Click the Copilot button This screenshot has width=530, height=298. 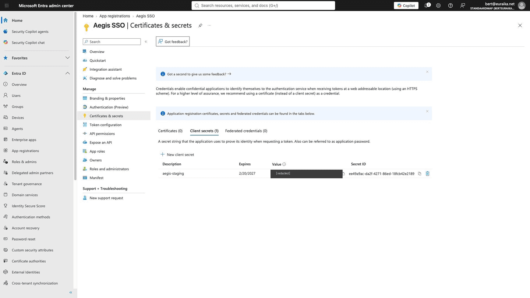(406, 6)
